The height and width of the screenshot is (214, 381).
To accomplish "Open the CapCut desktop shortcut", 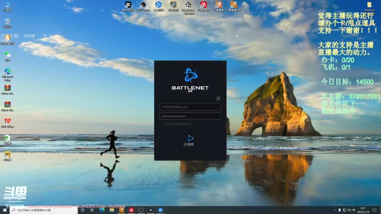I will click(128, 6).
